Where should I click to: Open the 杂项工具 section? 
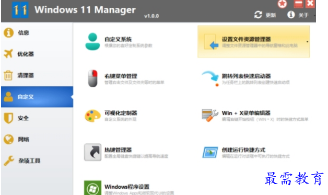[37, 161]
